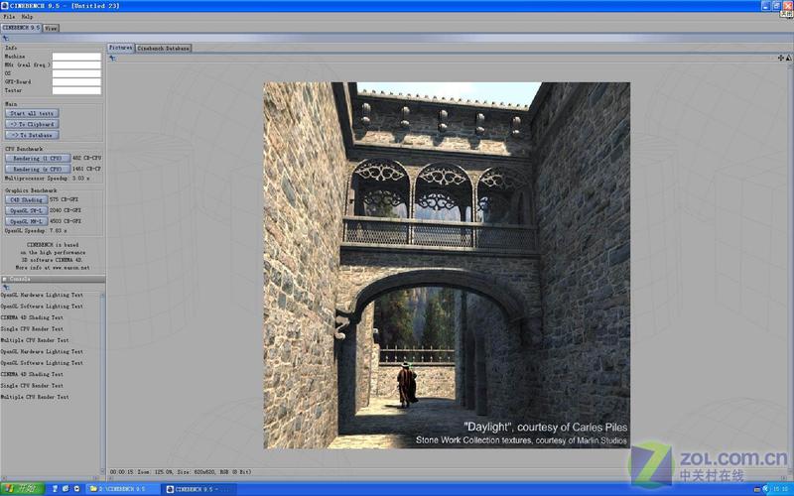This screenshot has width=794, height=496.
Task: Click the first quick launch icon on the taskbar
Action: coord(56,489)
